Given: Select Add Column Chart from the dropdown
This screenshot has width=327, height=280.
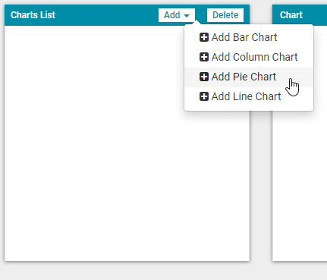Looking at the screenshot, I should pos(249,57).
